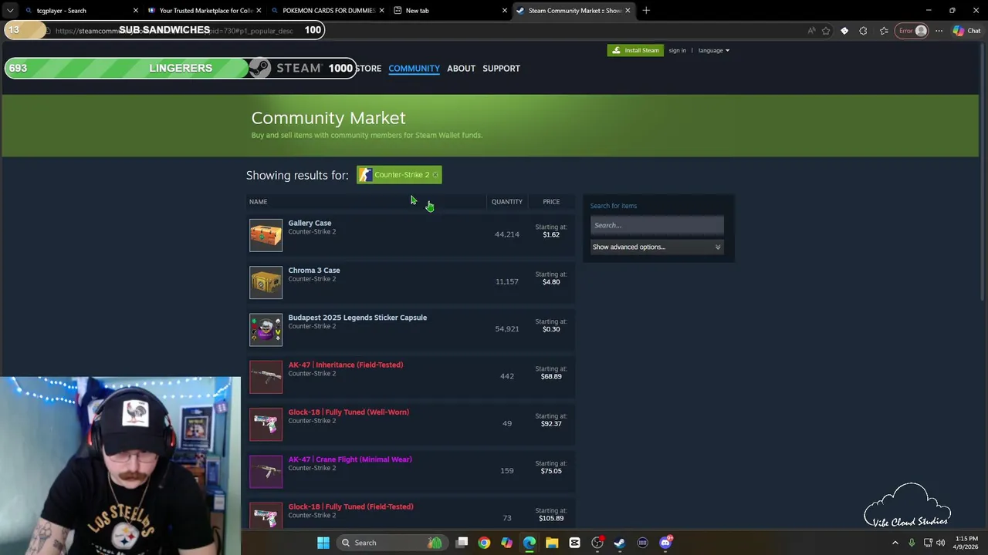Open the tab search chevron at top-left

click(x=9, y=11)
